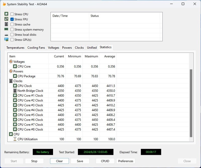
Task: Click the Item column header
Action: point(12,56)
